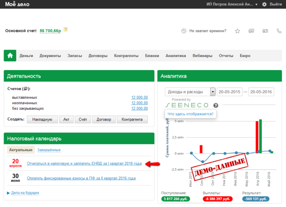286x207 pixels.
Task: Go to the green Home icon
Action: coord(10,56)
